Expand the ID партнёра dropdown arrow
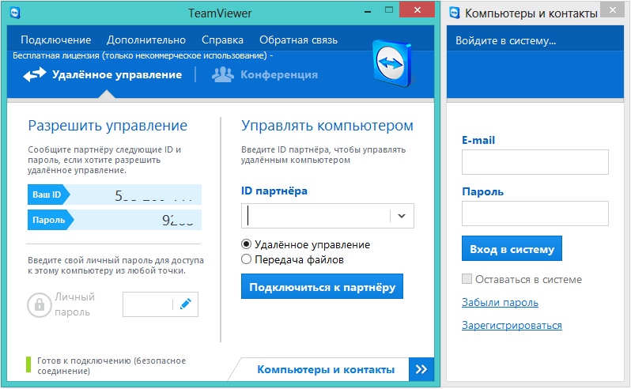This screenshot has width=631, height=389. [x=401, y=216]
